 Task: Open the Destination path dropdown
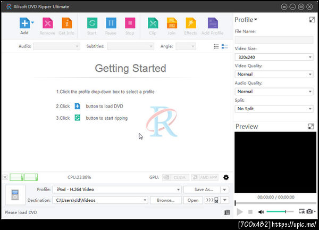(x=100, y=200)
